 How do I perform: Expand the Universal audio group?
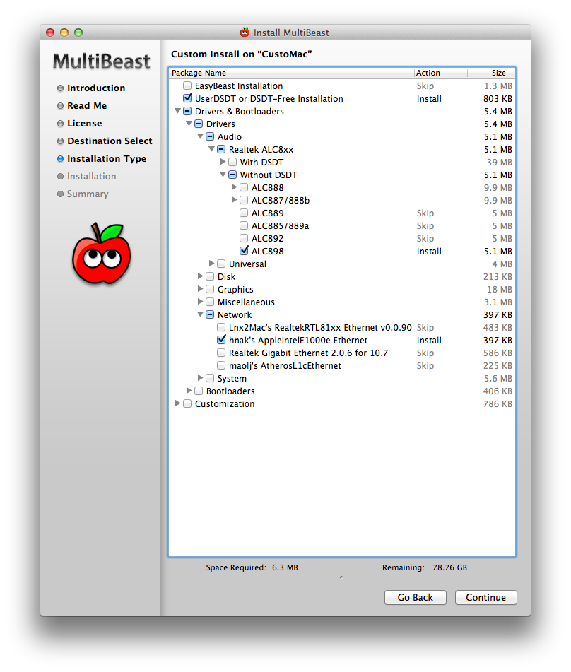click(x=211, y=263)
